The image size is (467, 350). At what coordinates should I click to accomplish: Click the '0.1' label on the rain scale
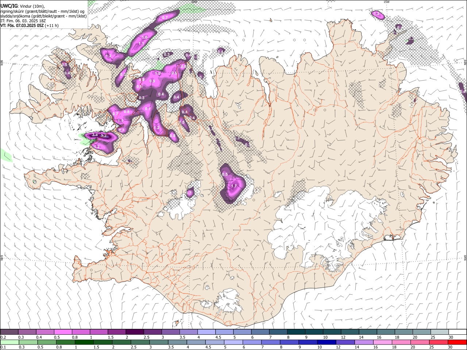(x=3, y=347)
